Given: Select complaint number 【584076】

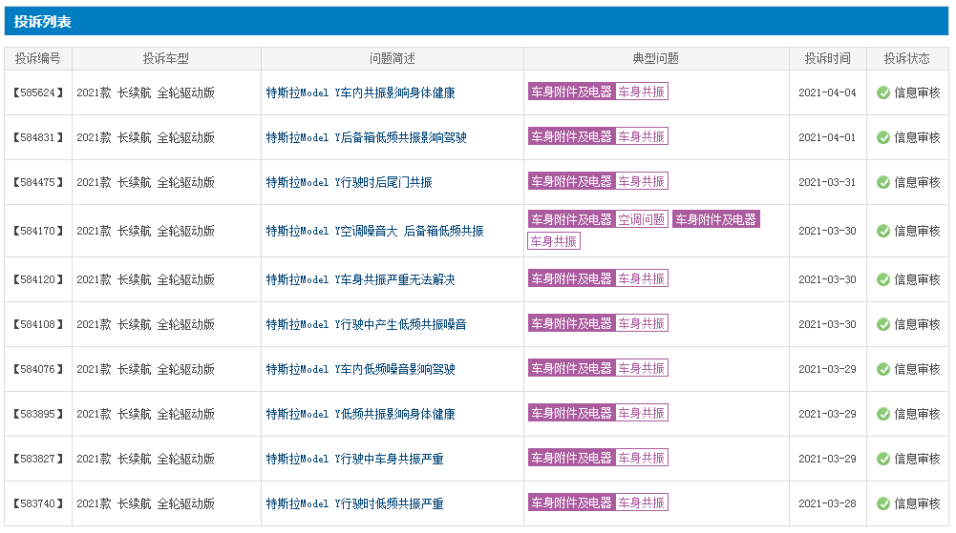Looking at the screenshot, I should [38, 369].
